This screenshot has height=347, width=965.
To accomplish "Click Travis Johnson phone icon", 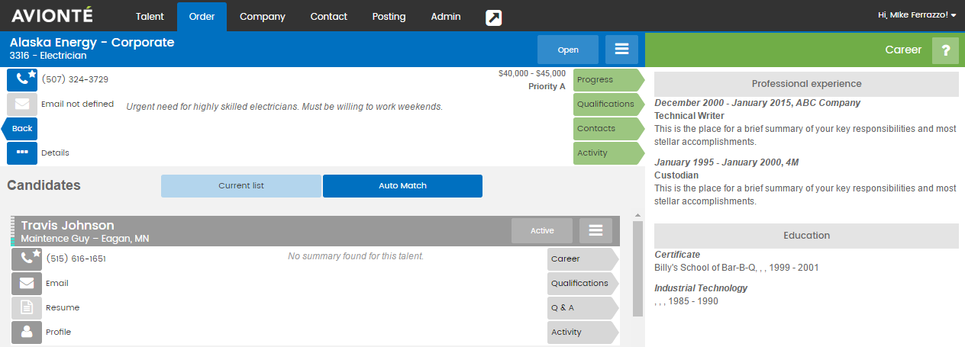I will point(27,259).
